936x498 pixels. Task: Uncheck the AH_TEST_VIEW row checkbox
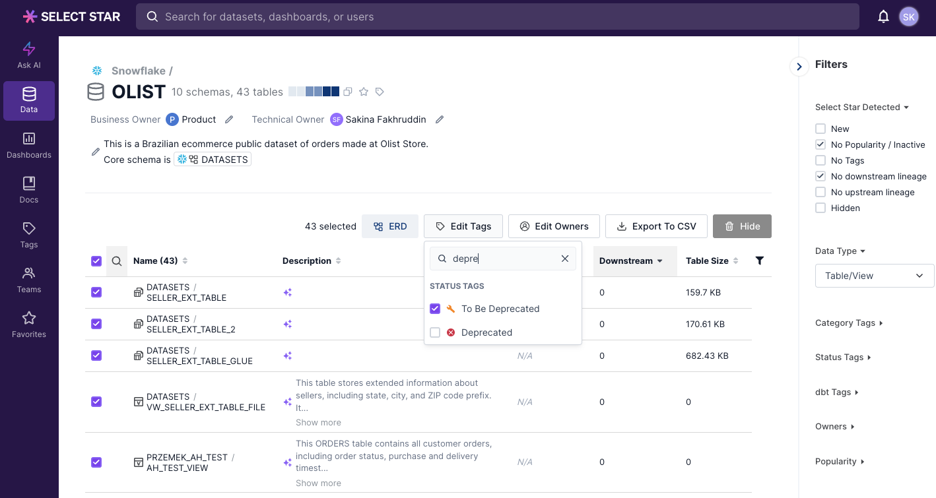click(96, 462)
